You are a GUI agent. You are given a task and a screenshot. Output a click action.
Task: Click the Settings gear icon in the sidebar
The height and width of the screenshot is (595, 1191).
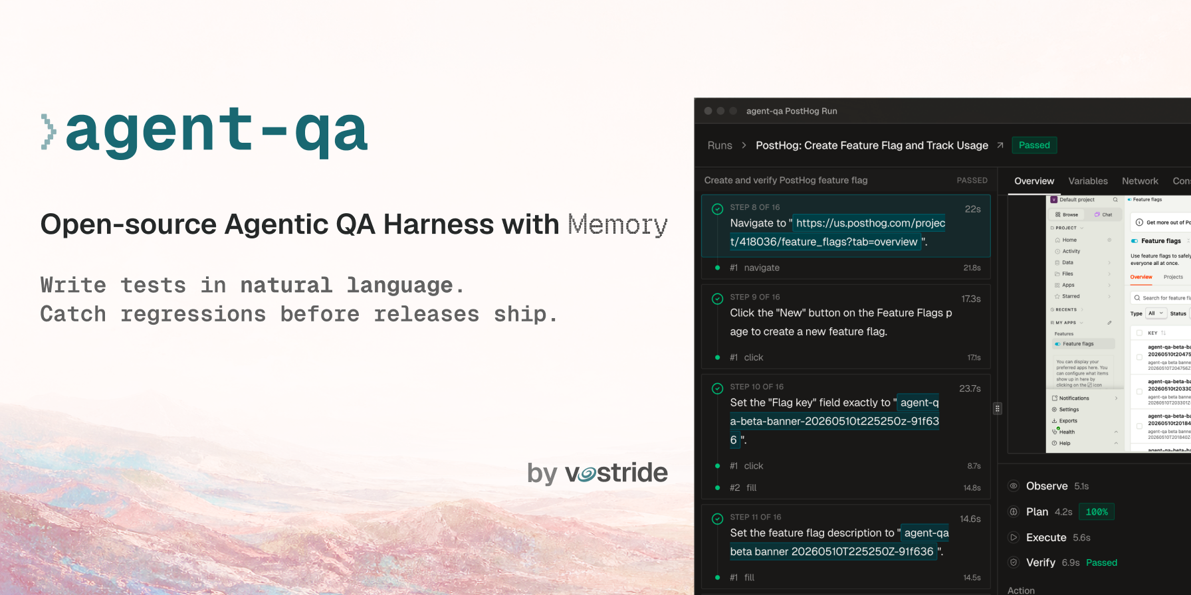click(x=1055, y=410)
